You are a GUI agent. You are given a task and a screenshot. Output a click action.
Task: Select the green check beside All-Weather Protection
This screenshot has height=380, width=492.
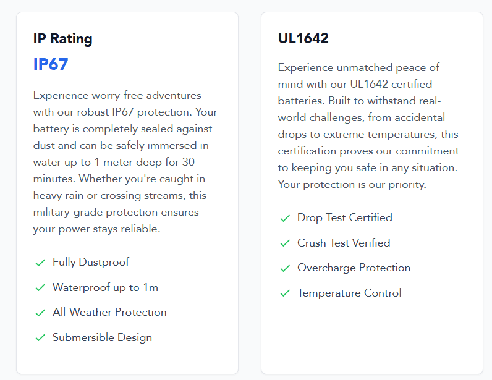coord(40,313)
